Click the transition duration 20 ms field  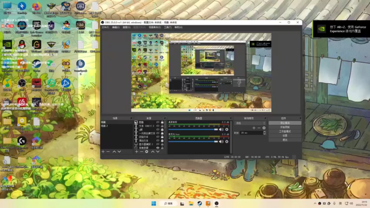[x=251, y=133]
